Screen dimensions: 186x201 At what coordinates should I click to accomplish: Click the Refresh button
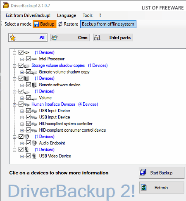[x=162, y=187]
